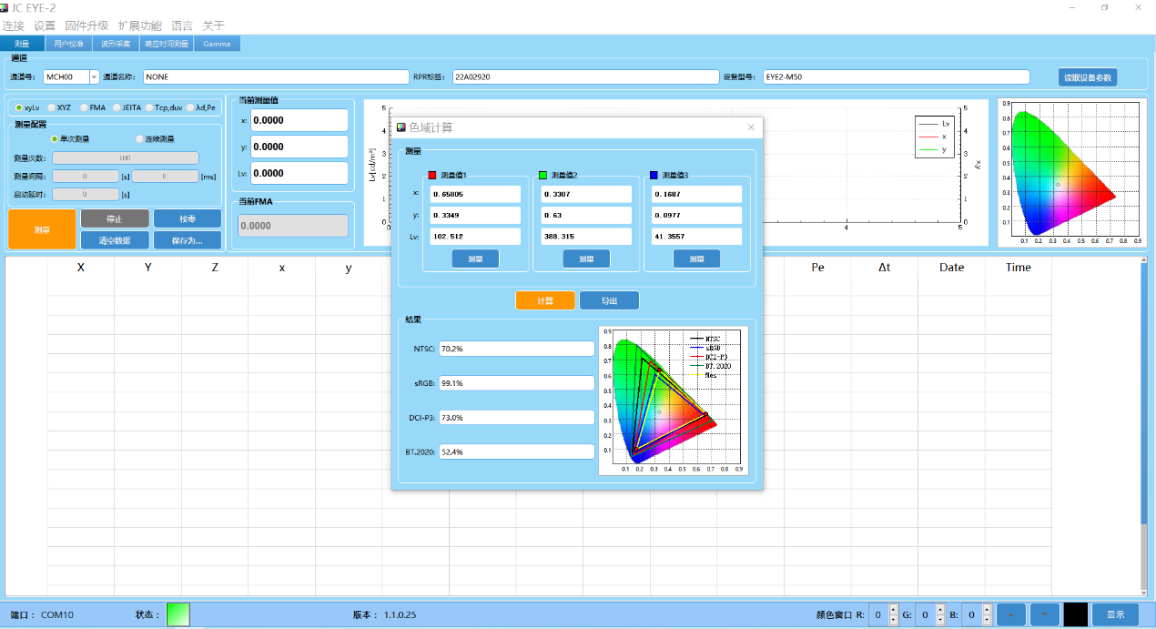
Task: Enable 连续测量 continuous measurement mode
Action: click(x=139, y=139)
